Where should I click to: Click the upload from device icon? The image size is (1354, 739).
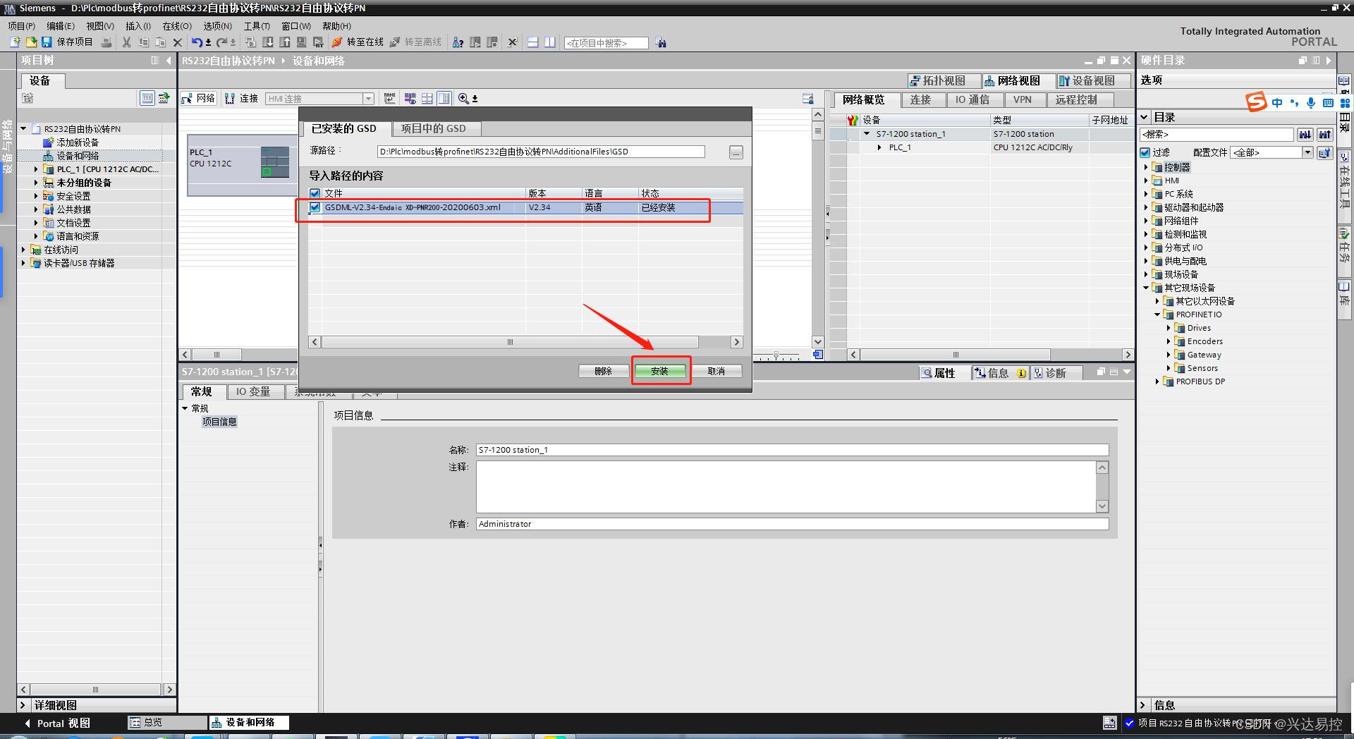click(x=284, y=42)
